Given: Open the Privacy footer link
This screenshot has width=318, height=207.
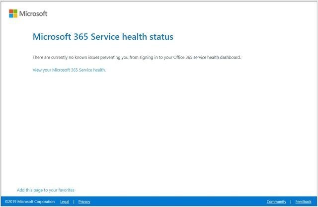Looking at the screenshot, I should click(x=84, y=202).
